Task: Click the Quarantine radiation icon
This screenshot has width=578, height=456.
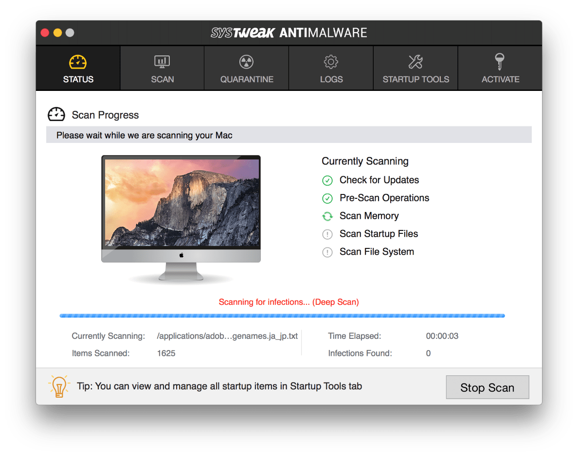Action: [246, 62]
